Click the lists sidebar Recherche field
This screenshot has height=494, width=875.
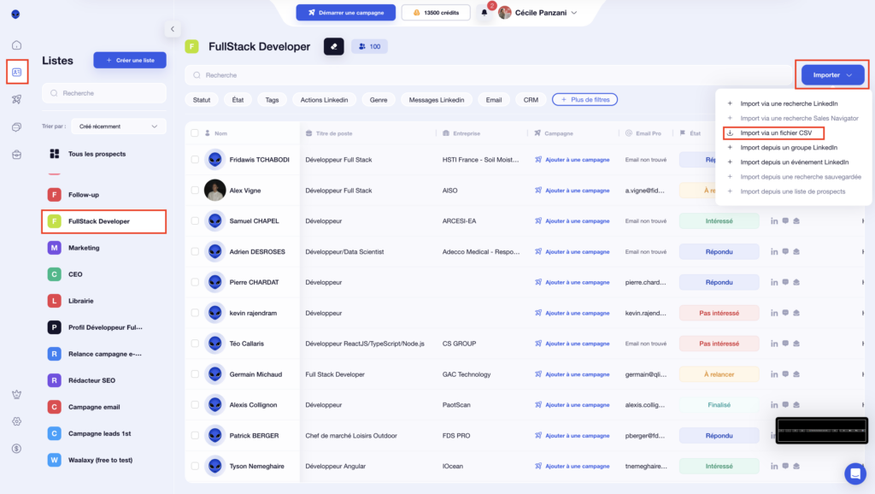(x=104, y=93)
